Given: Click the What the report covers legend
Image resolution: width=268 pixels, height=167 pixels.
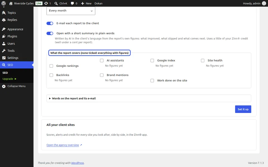Looking at the screenshot, I should pos(90,53).
